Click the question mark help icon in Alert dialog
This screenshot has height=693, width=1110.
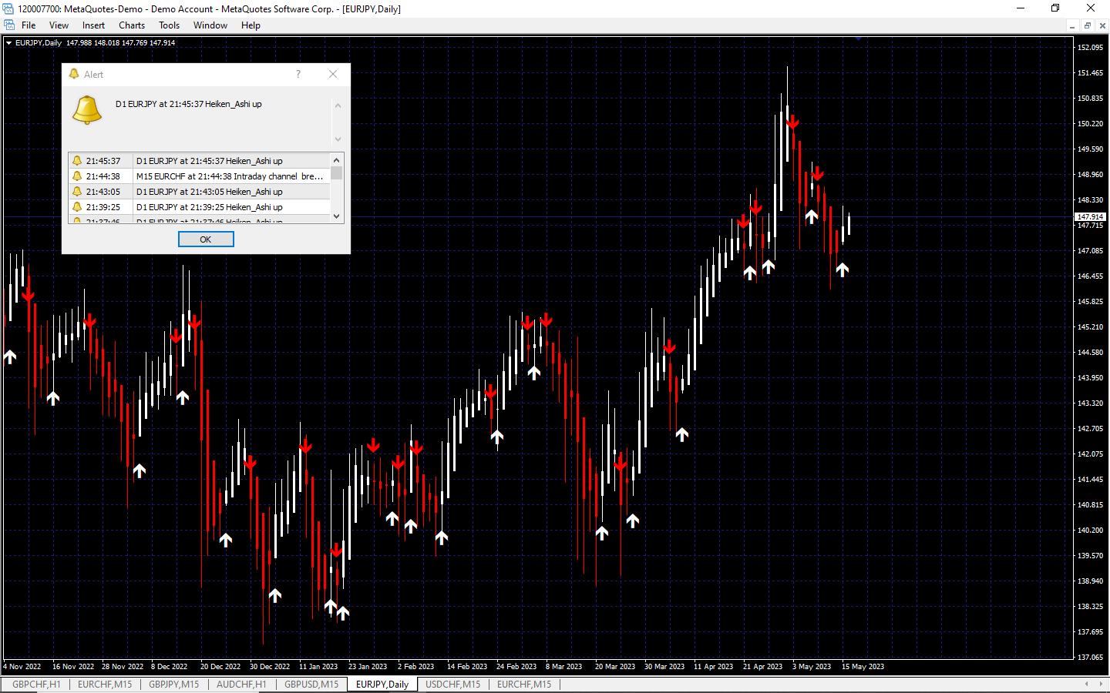(x=298, y=74)
